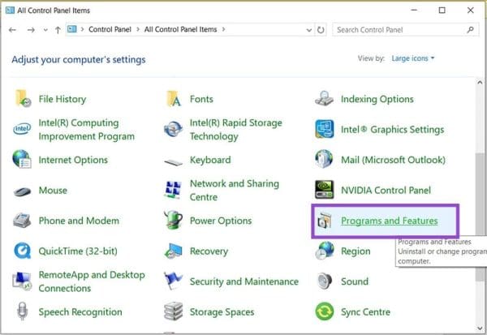Click the Power Options link

pos(221,221)
